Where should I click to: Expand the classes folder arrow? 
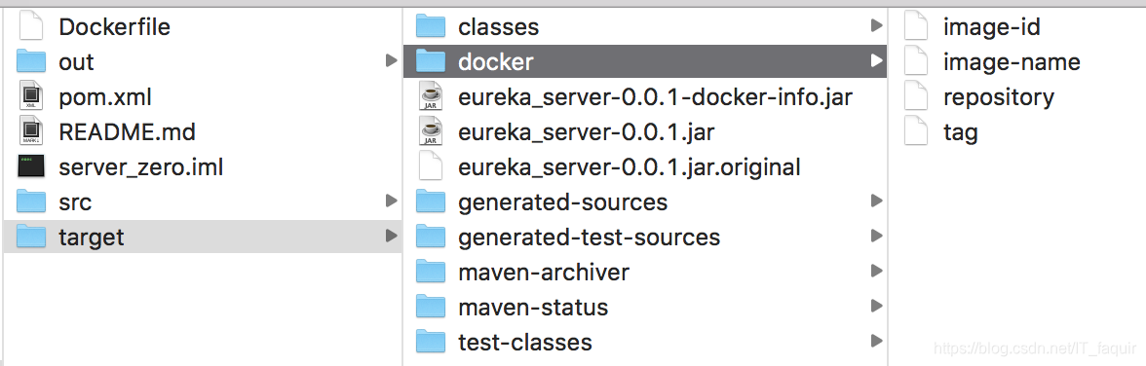point(876,26)
